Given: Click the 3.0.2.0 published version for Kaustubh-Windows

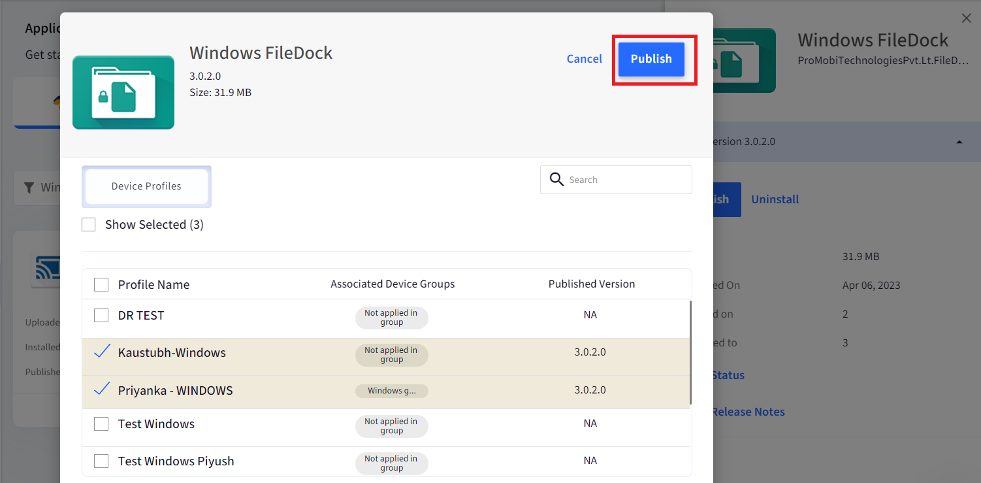Looking at the screenshot, I should click(x=590, y=352).
